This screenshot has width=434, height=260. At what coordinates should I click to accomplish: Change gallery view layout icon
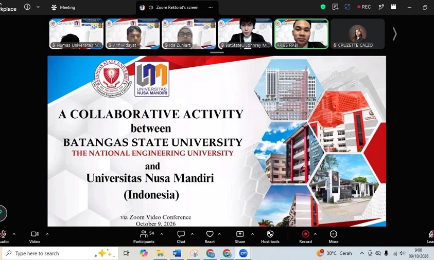pyautogui.click(x=393, y=7)
